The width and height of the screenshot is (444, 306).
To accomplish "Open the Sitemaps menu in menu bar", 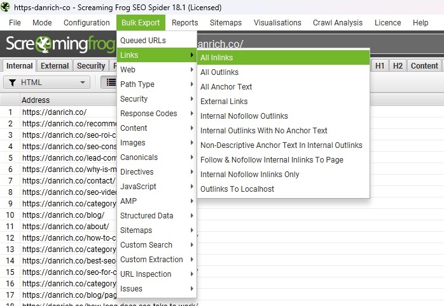I will tap(226, 23).
